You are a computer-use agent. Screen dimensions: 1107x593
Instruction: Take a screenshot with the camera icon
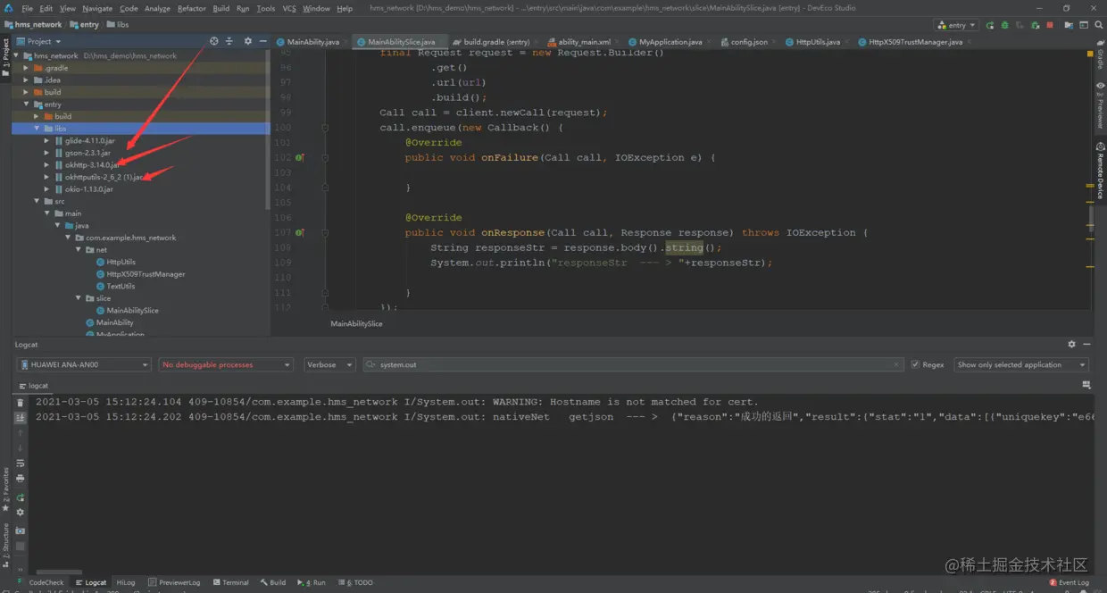click(20, 530)
